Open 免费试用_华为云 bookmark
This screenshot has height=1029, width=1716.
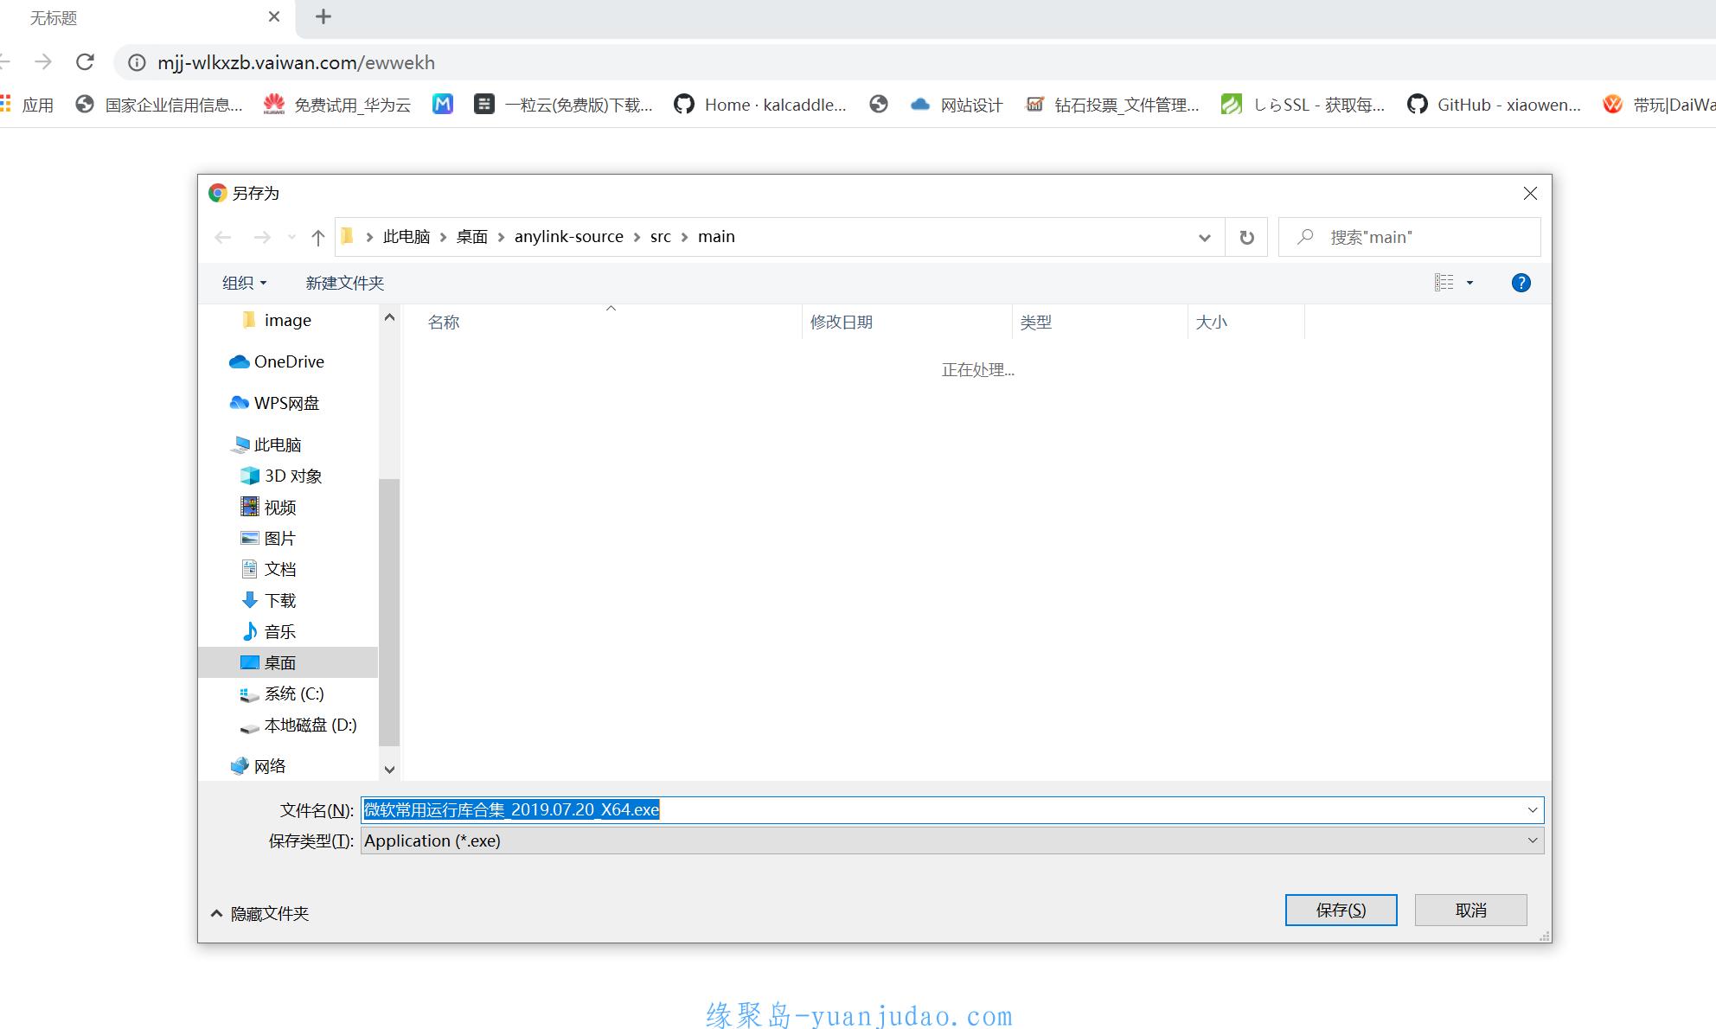(x=337, y=105)
